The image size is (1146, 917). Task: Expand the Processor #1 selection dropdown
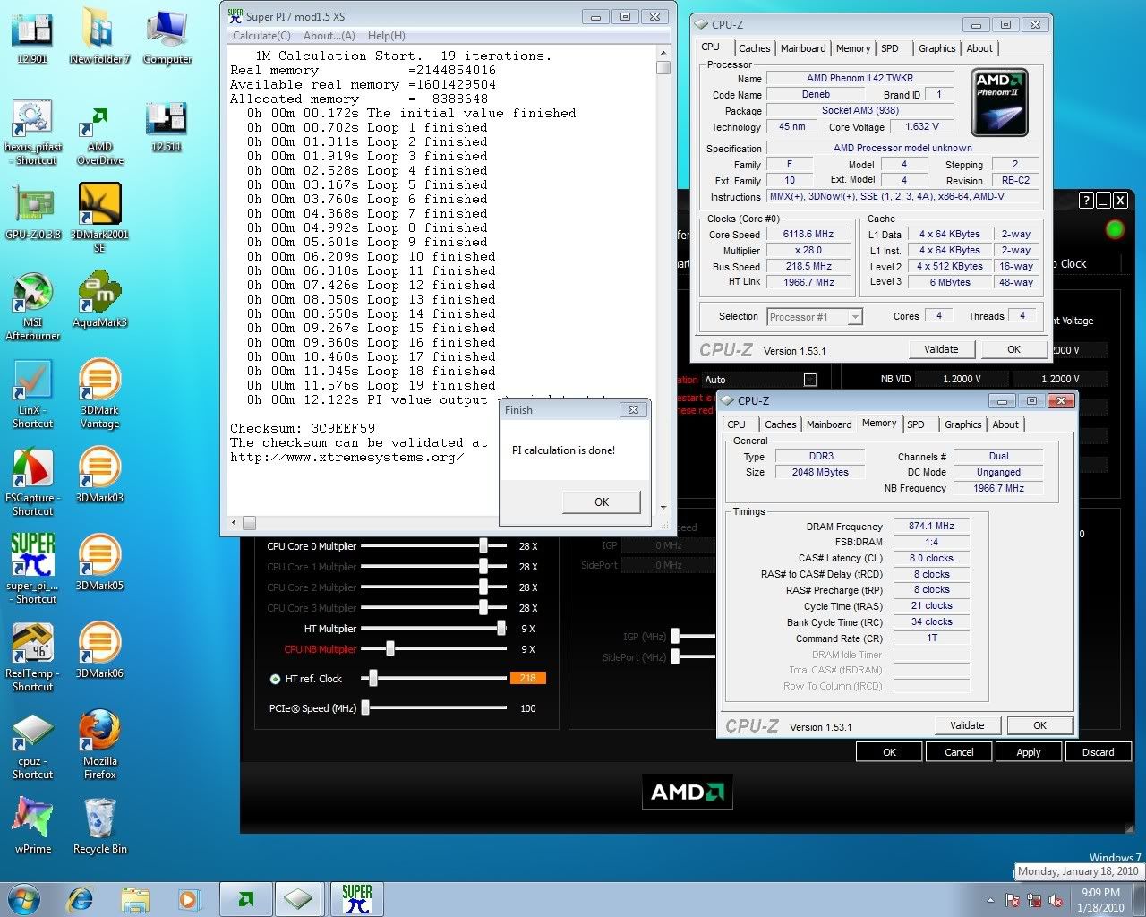[855, 317]
